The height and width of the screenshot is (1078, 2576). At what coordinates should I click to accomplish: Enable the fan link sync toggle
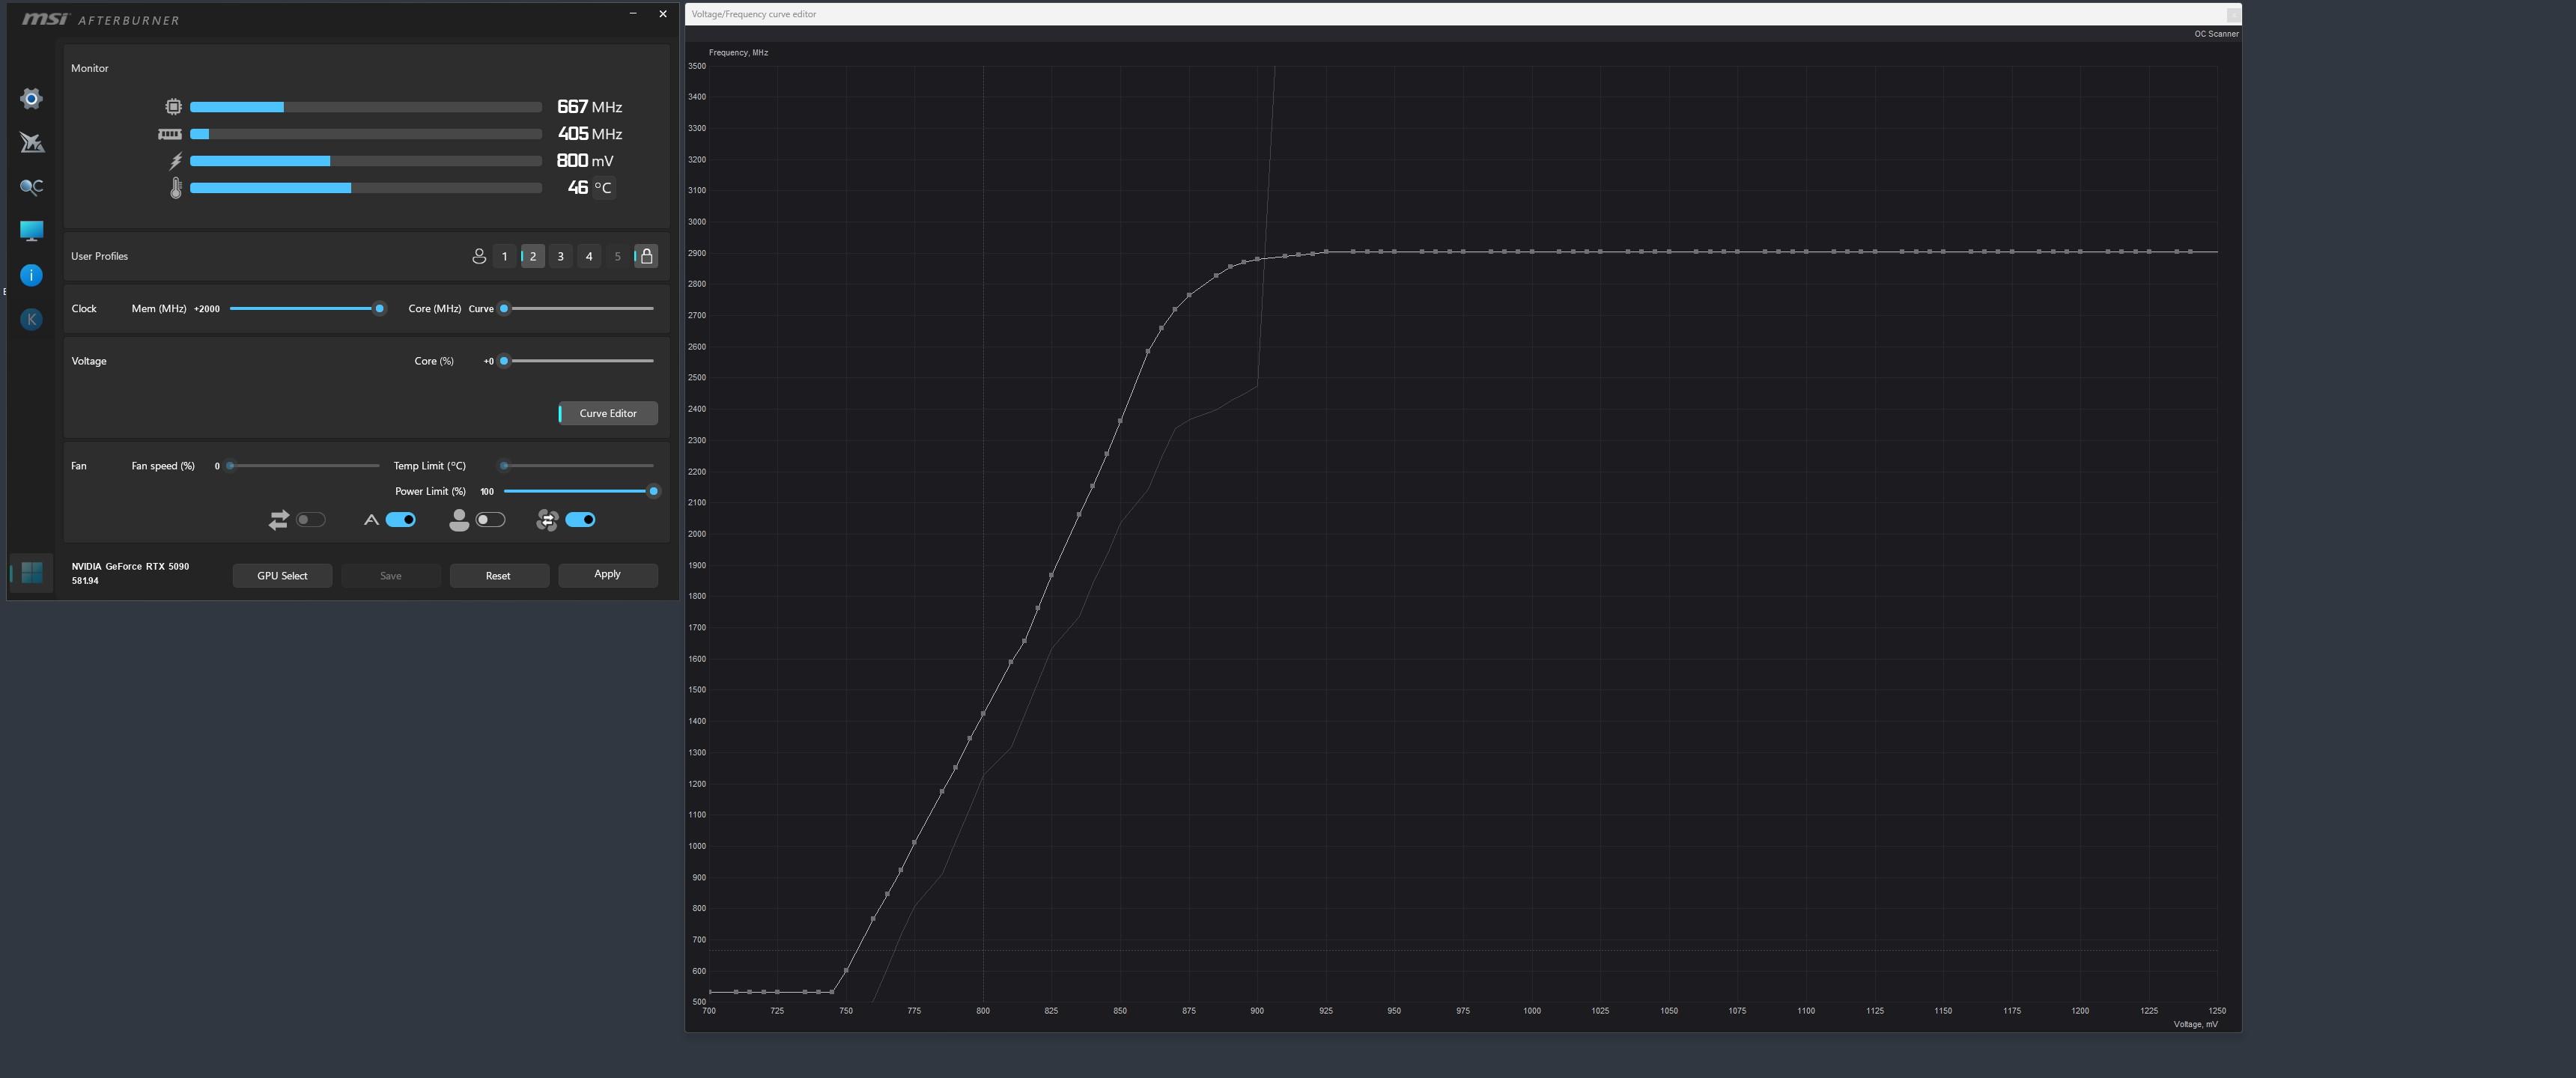(x=310, y=520)
